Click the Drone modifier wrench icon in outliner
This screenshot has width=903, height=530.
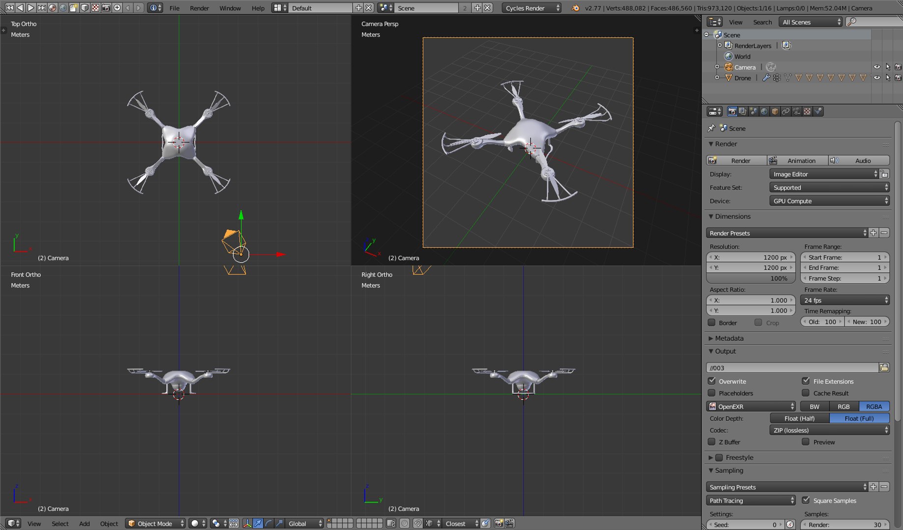[766, 78]
